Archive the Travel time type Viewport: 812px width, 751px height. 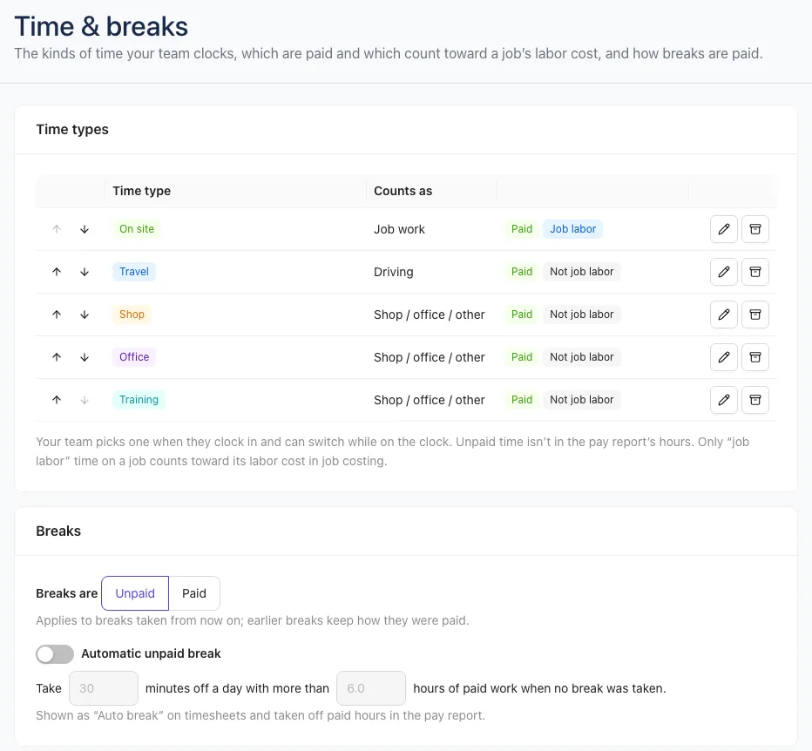[x=755, y=272]
